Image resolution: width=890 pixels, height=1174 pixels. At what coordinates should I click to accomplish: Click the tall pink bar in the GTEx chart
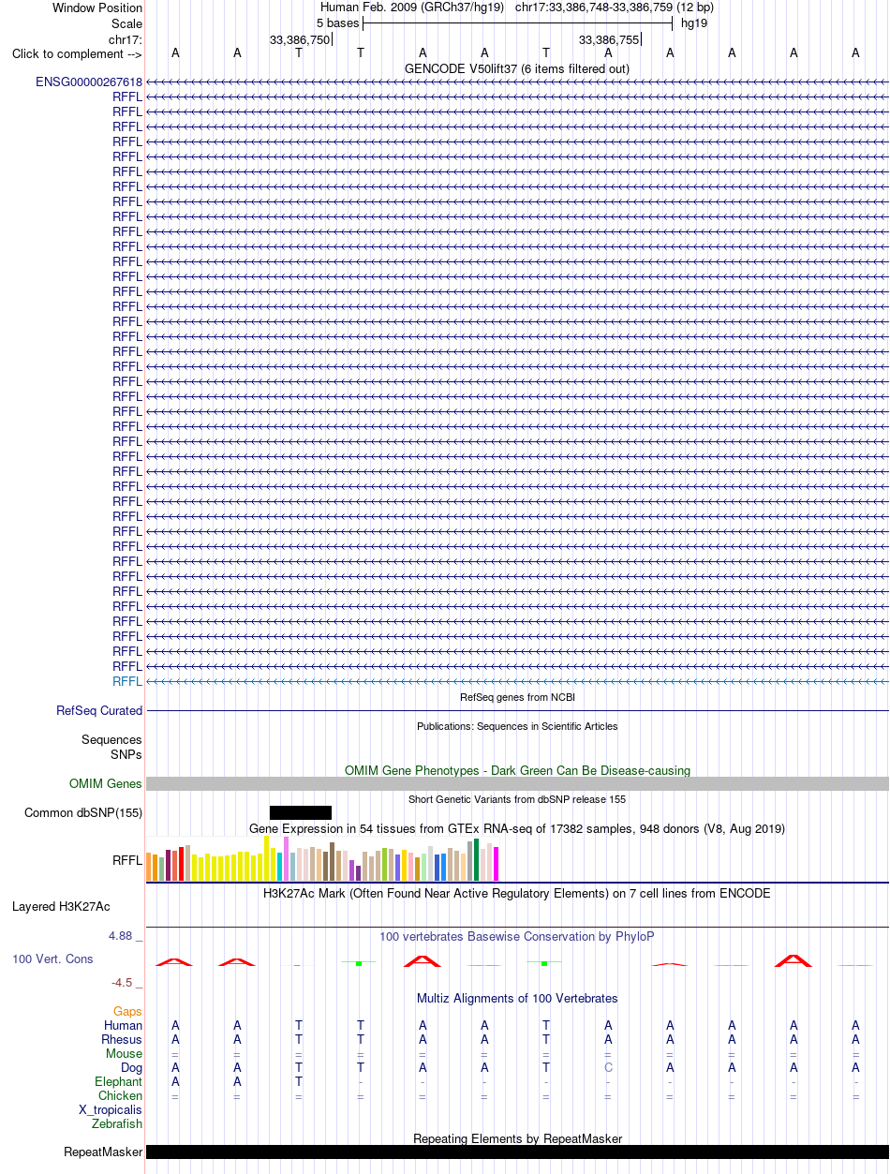286,858
